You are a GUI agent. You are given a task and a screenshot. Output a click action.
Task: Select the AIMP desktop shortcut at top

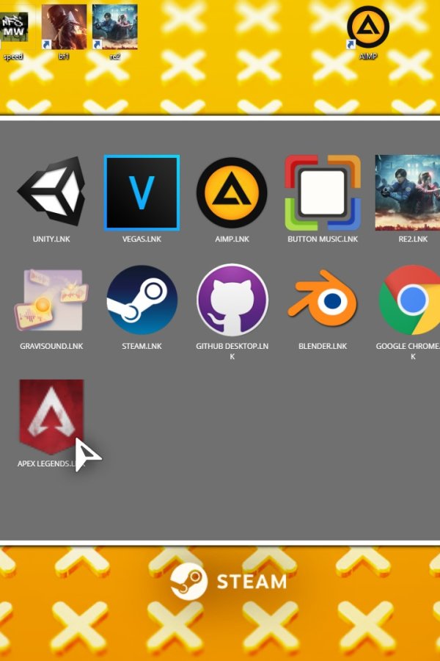(x=368, y=27)
